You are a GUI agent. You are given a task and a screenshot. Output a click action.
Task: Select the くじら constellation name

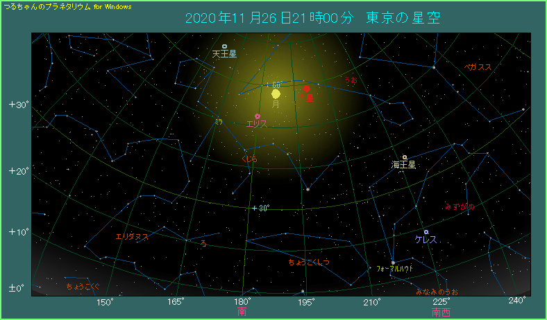point(249,159)
